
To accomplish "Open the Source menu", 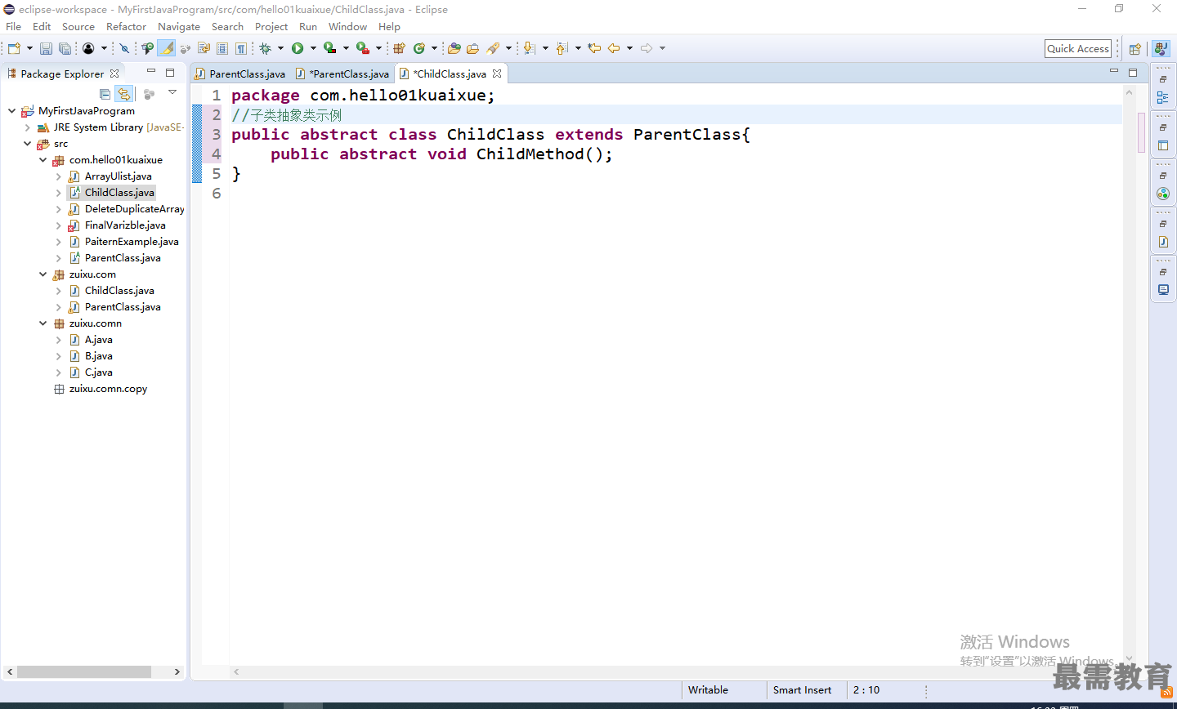I will 78,27.
